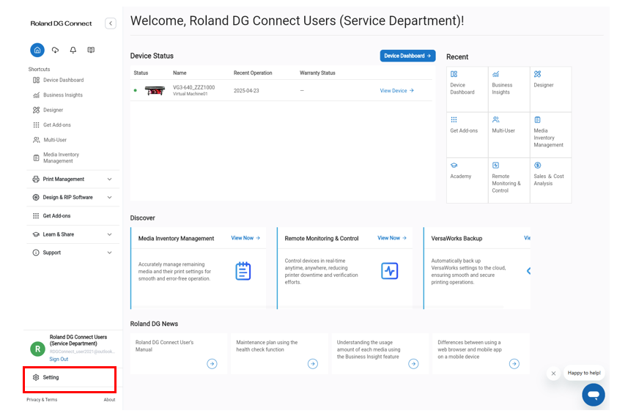Screen dimensions: 617x416
Task: Click the VG3-640_ZZZ1000 device name
Action: [x=193, y=88]
